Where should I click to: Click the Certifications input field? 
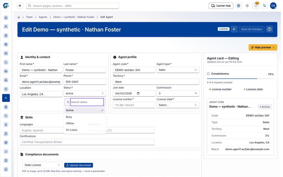(x=87, y=142)
